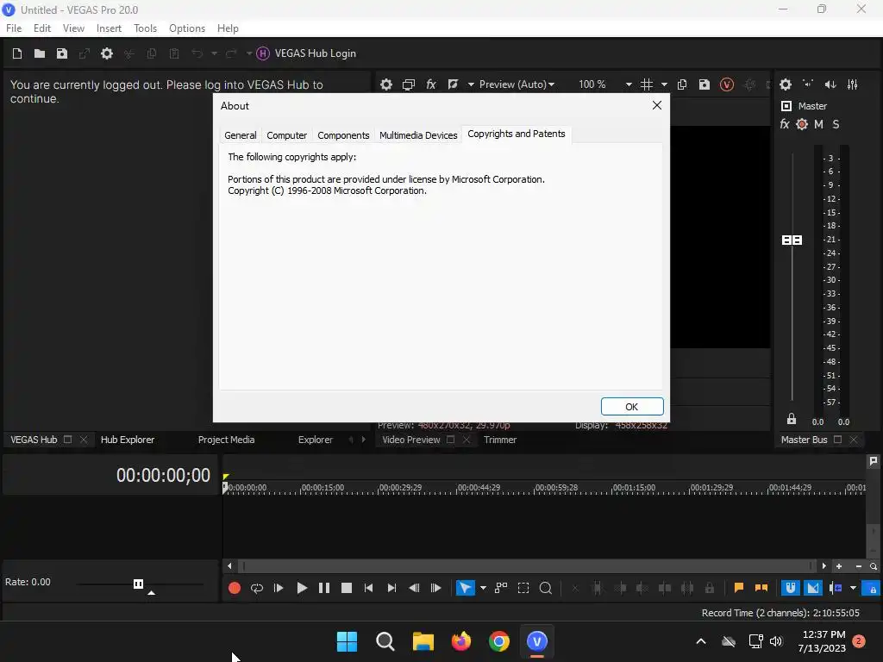Mute the Master bus
This screenshot has width=883, height=662.
818,124
